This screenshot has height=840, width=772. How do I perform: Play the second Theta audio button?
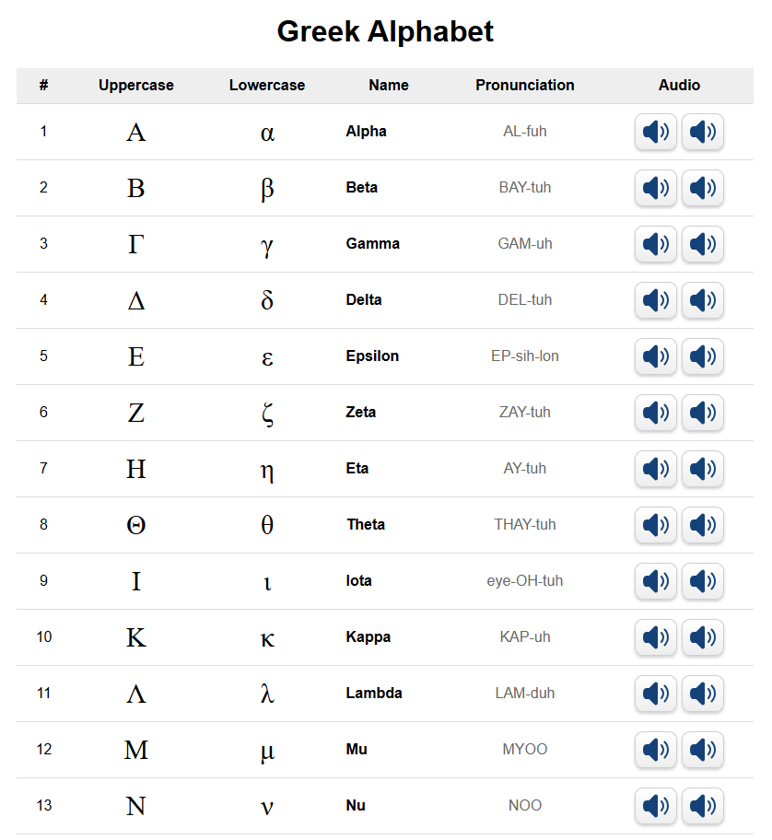point(702,525)
